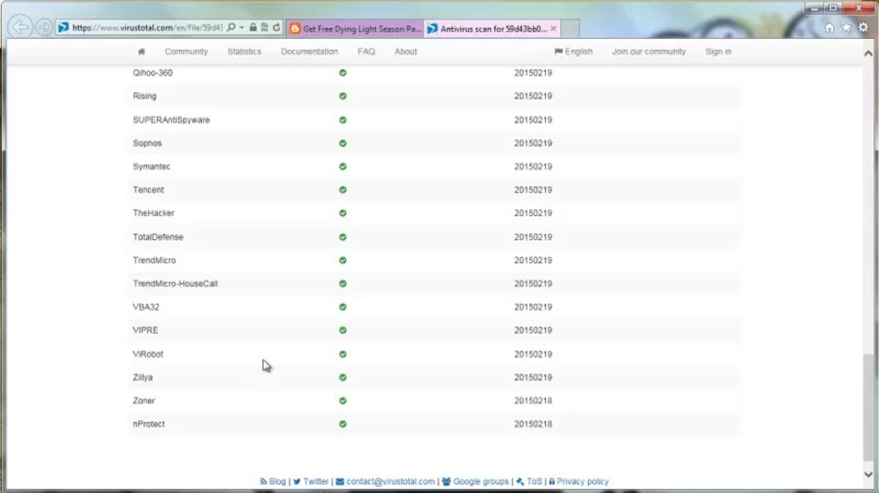This screenshot has width=879, height=493.
Task: Open the Statistics menu item
Action: click(244, 51)
